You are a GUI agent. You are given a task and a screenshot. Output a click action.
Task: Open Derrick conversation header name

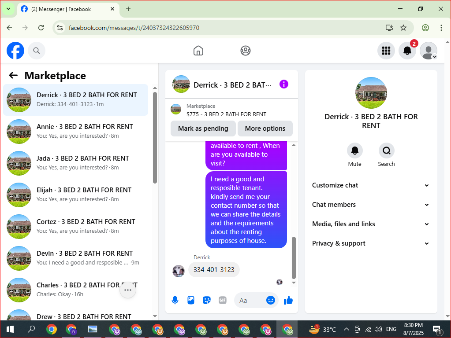(x=232, y=84)
